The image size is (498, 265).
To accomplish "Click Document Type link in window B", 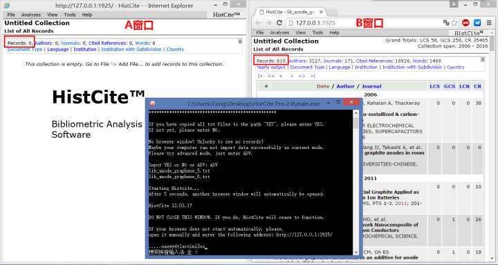I will (307, 67).
